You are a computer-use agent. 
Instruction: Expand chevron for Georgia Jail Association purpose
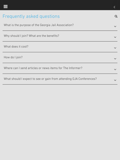[x=115, y=26]
